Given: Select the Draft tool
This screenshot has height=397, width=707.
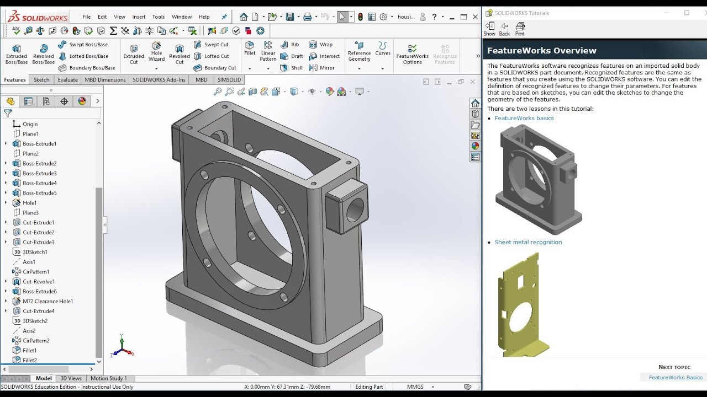Looking at the screenshot, I should pyautogui.click(x=292, y=56).
